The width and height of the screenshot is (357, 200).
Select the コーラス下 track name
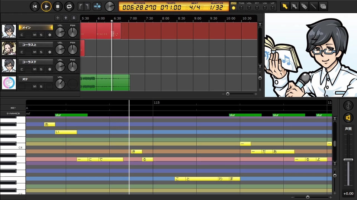tap(36, 62)
